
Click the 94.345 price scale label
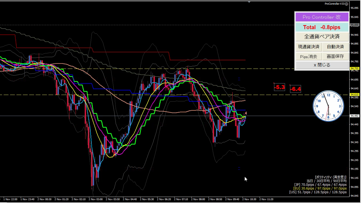click(354, 142)
